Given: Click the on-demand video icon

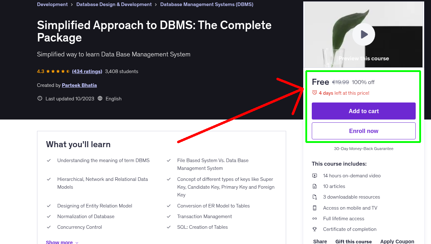Looking at the screenshot, I should [315, 176].
